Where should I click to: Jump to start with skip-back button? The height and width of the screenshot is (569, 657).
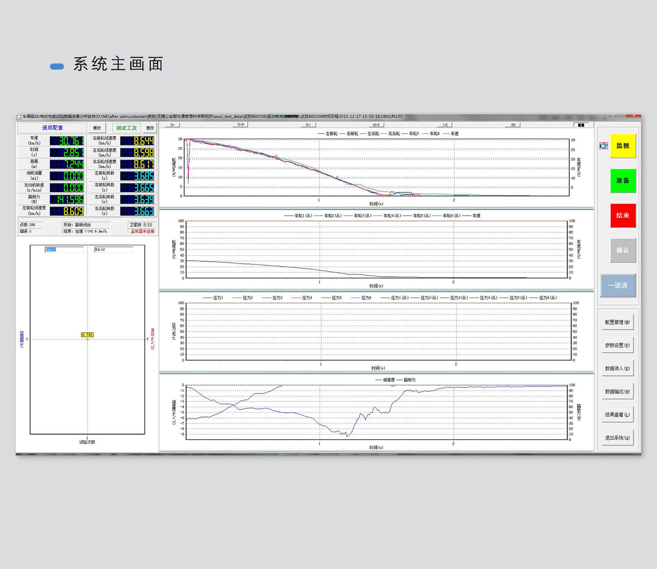445,125
